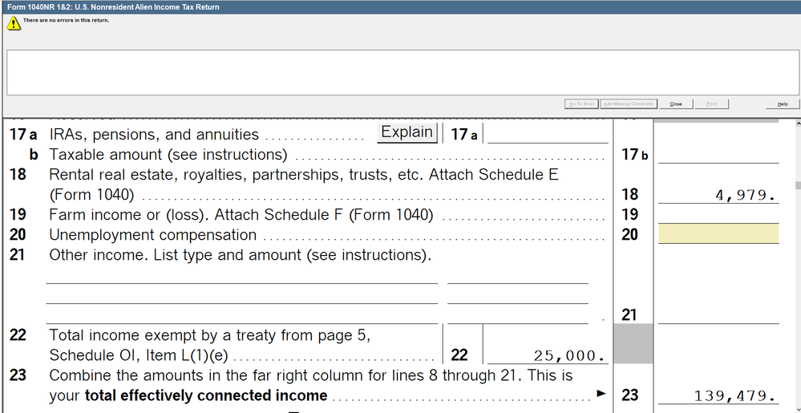Click the yellow unemployment compensation field on line 20
Viewport: 801px width, 413px height.
click(718, 234)
